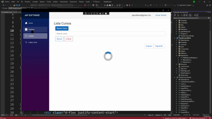Click the Solution Explorer collapse-all icon

pyautogui.click(x=184, y=15)
